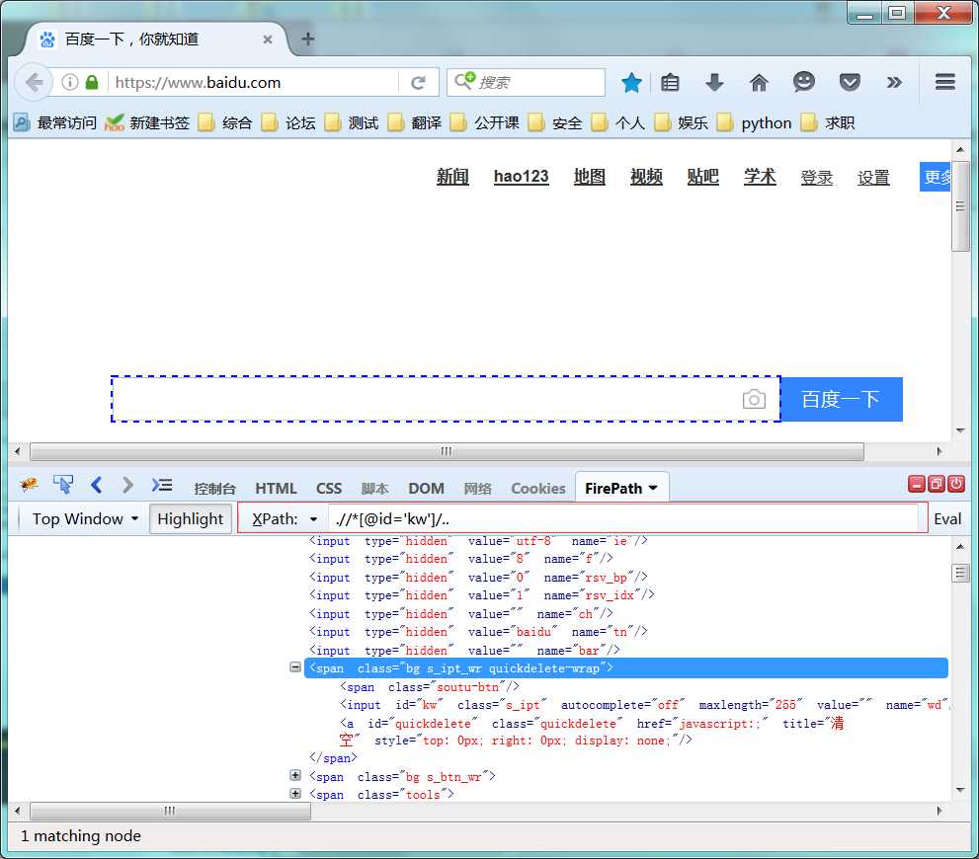
Task: Open the FirePath tab dropdown arrow
Action: [653, 488]
